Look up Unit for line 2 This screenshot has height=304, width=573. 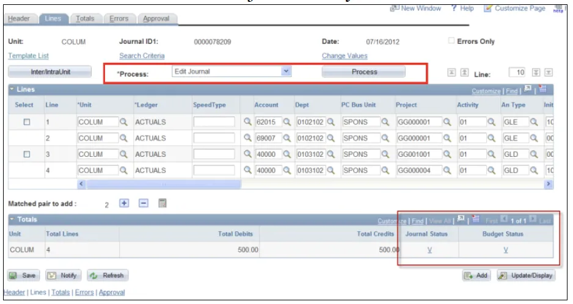pos(123,138)
